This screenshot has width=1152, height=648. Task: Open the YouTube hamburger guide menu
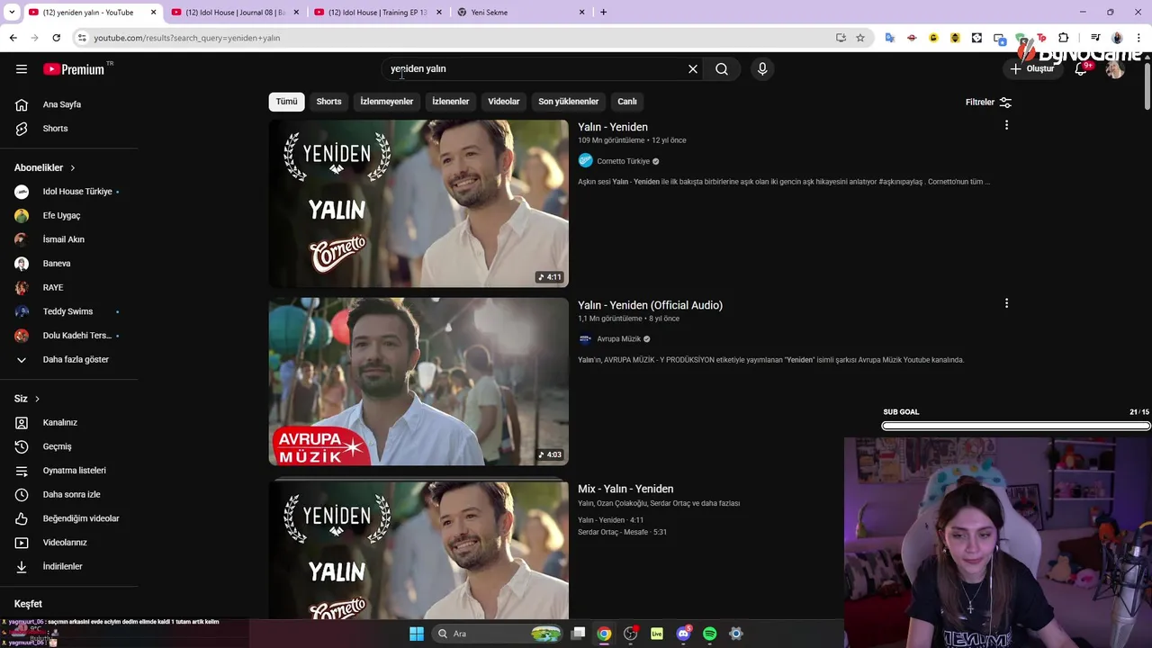[22, 69]
